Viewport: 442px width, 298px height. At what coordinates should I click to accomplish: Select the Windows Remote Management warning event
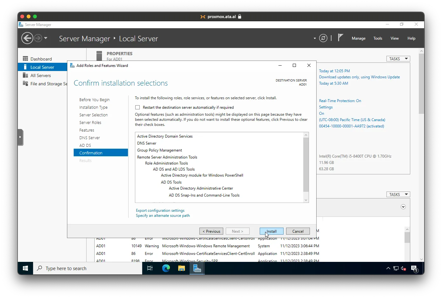(208, 246)
